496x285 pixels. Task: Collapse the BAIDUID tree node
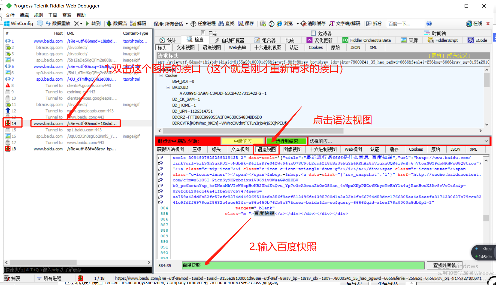(168, 87)
